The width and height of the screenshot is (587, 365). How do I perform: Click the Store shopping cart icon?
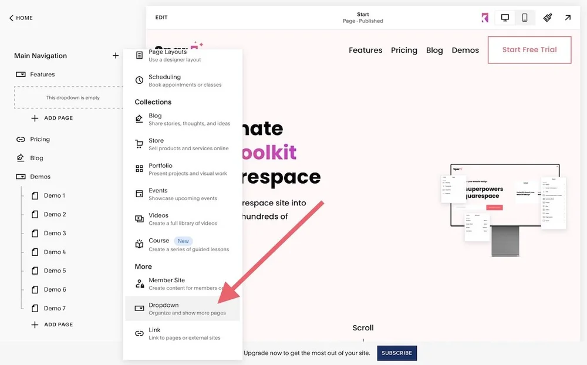pos(139,143)
